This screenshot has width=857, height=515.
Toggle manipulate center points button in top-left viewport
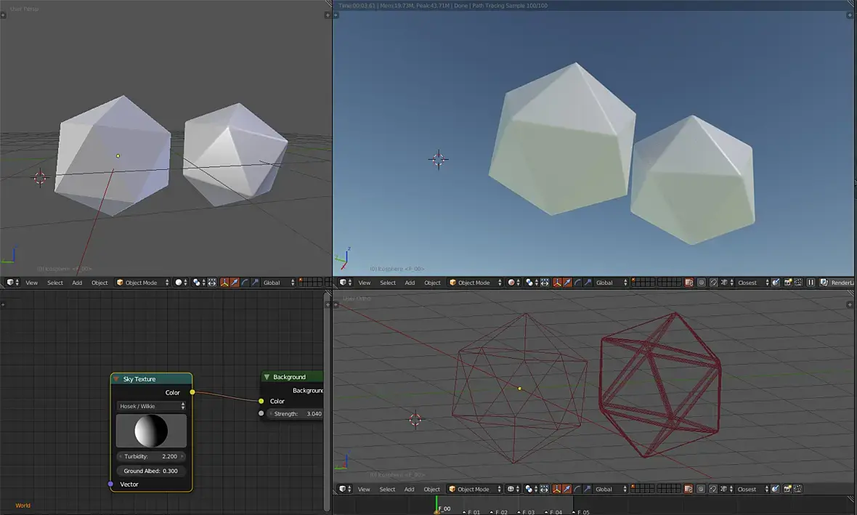click(x=211, y=283)
